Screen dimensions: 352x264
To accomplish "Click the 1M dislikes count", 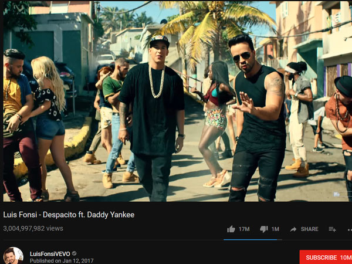I will tap(275, 229).
